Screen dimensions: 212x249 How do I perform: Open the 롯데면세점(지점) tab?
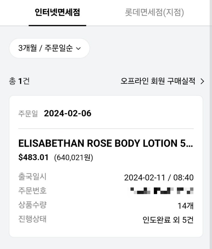(154, 13)
